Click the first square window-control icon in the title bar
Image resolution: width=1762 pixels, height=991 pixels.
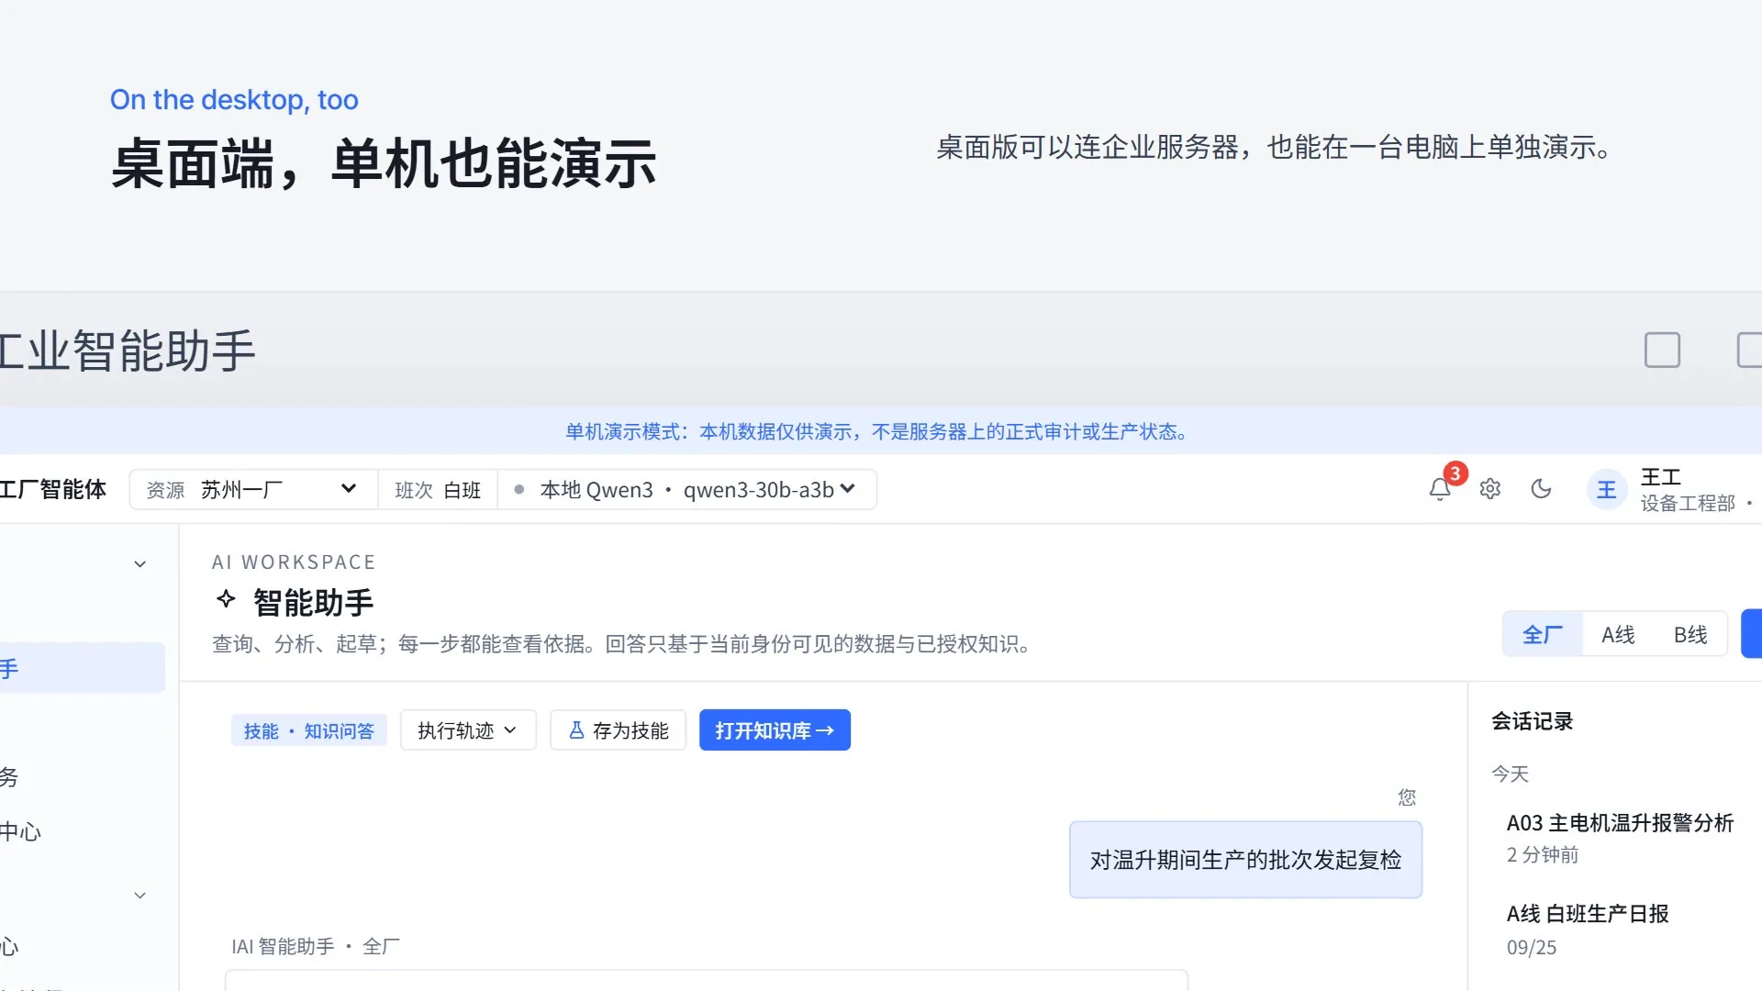[x=1662, y=350]
